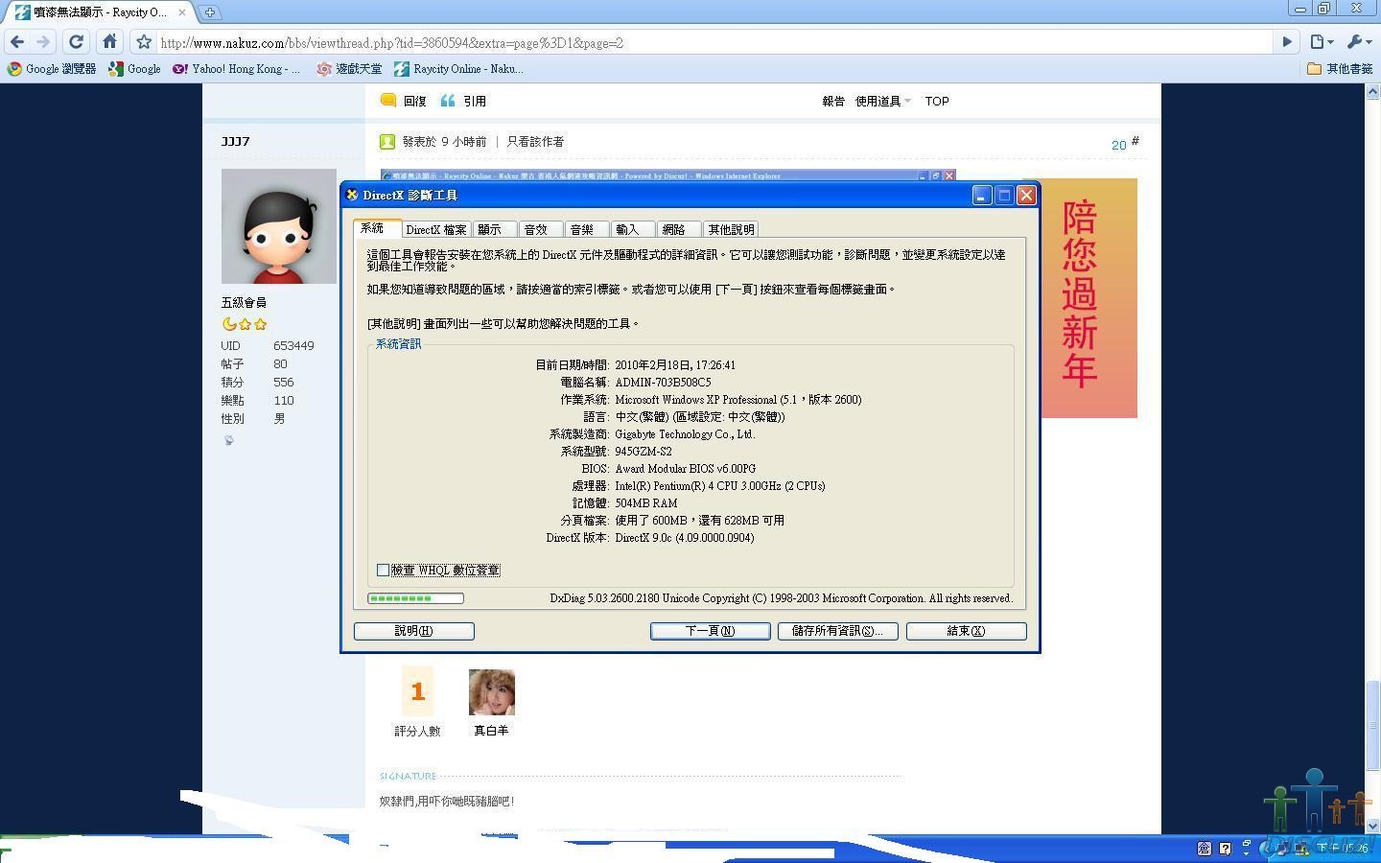This screenshot has height=863, width=1381.
Task: Click the address bar URL field
Action: click(x=710, y=42)
